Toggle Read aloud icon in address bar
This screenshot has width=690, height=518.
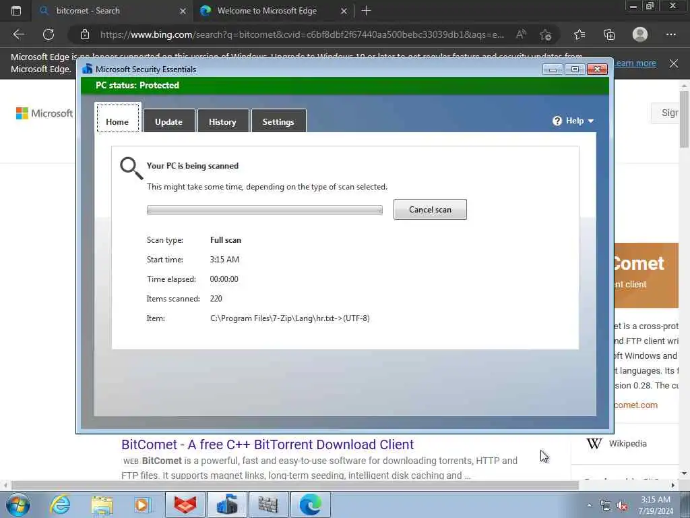pos(521,34)
